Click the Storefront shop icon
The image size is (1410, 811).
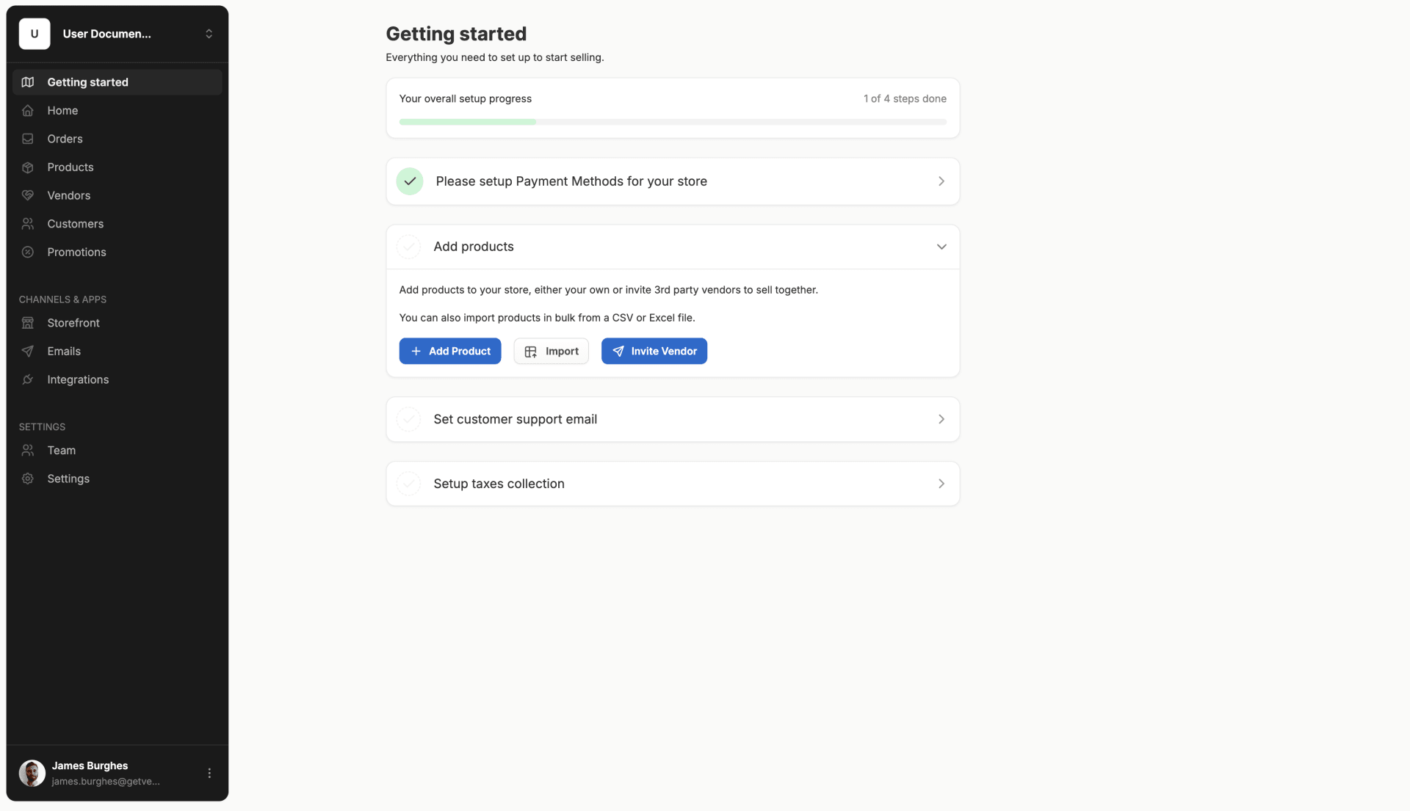[28, 323]
